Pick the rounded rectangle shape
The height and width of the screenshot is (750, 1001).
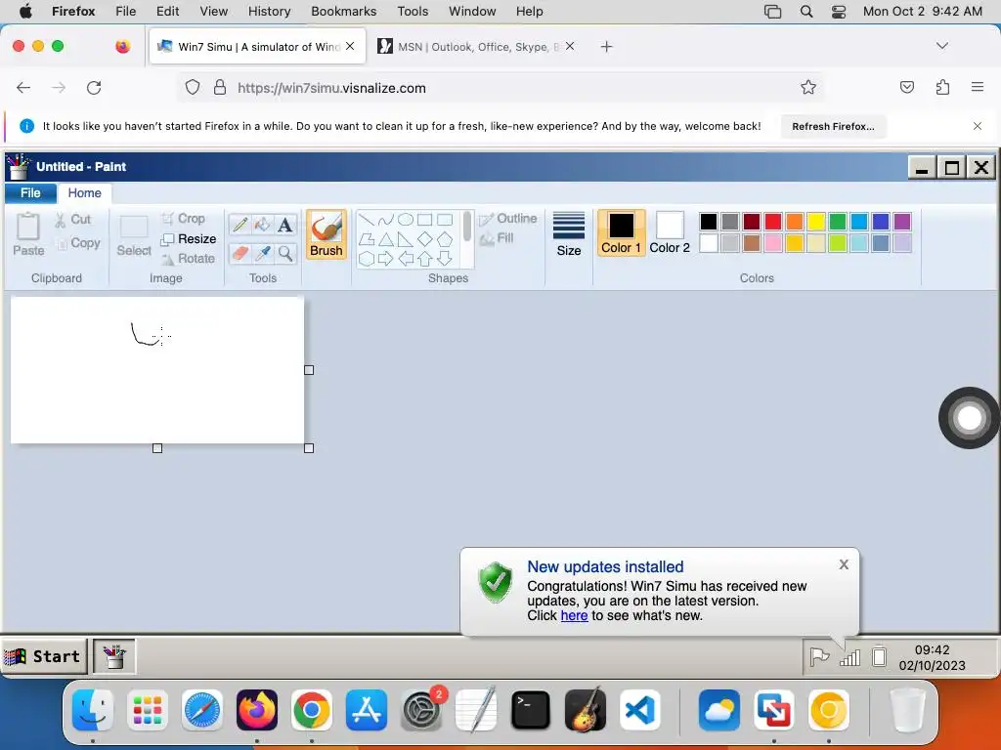pyautogui.click(x=445, y=220)
